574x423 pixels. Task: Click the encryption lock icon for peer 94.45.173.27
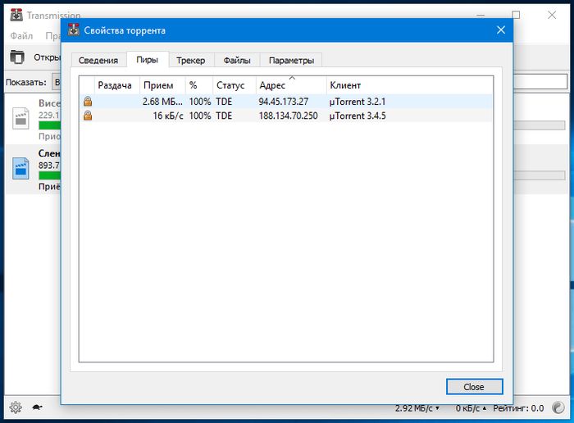click(87, 101)
